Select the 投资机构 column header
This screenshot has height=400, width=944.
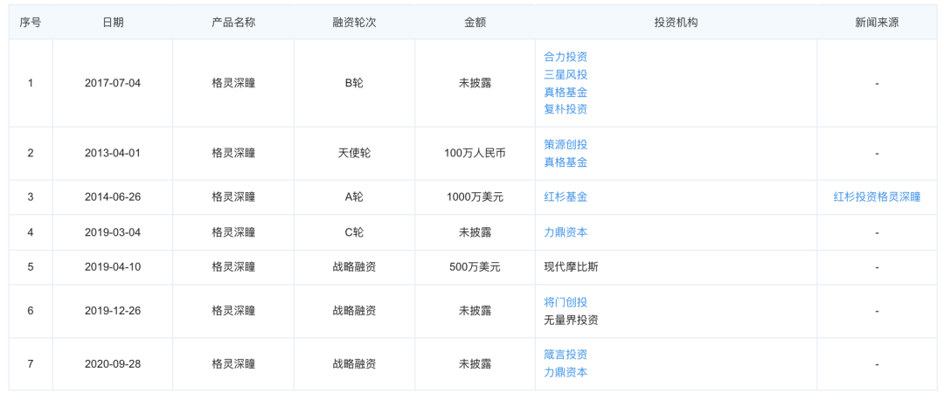(676, 22)
